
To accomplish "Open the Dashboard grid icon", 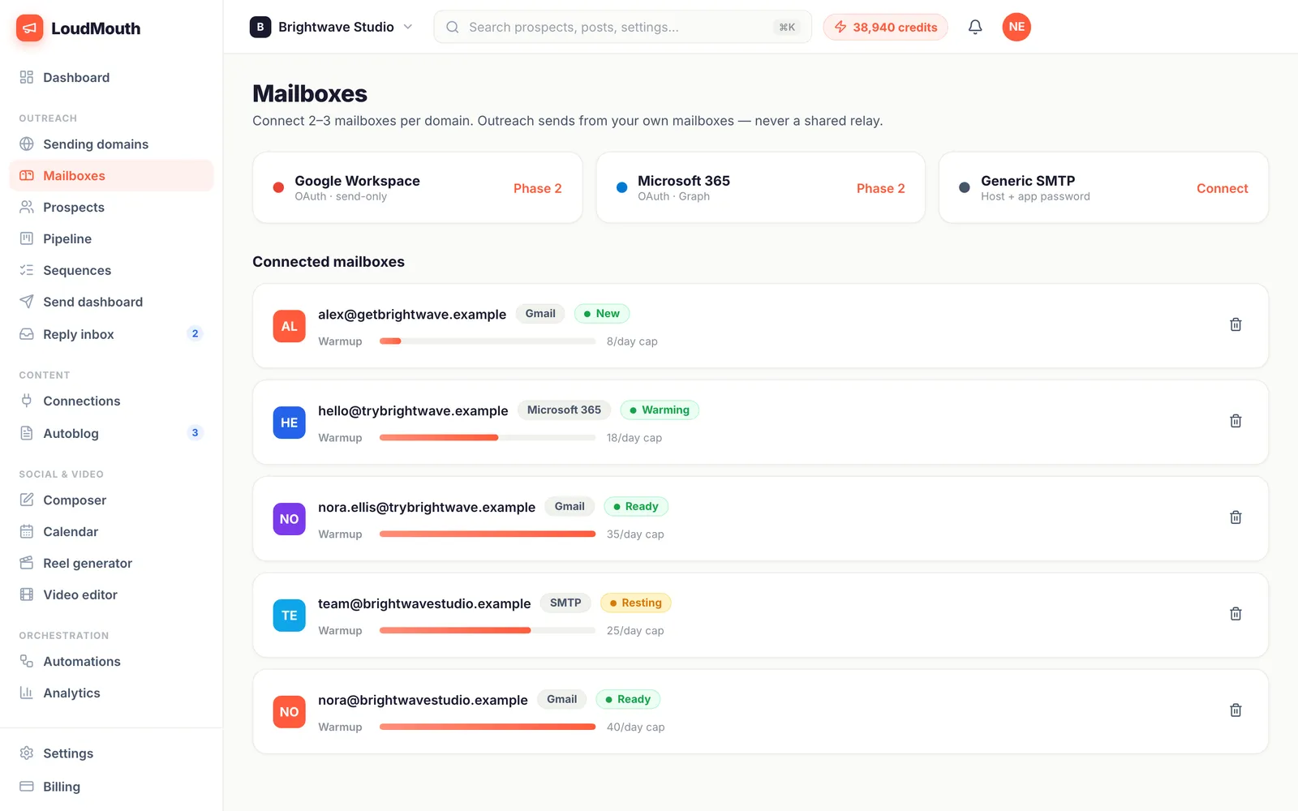I will [27, 77].
